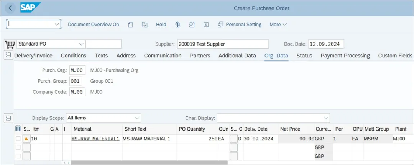This screenshot has height=165, width=414.
Task: Click the Purch. Group field 001
Action: click(x=76, y=81)
